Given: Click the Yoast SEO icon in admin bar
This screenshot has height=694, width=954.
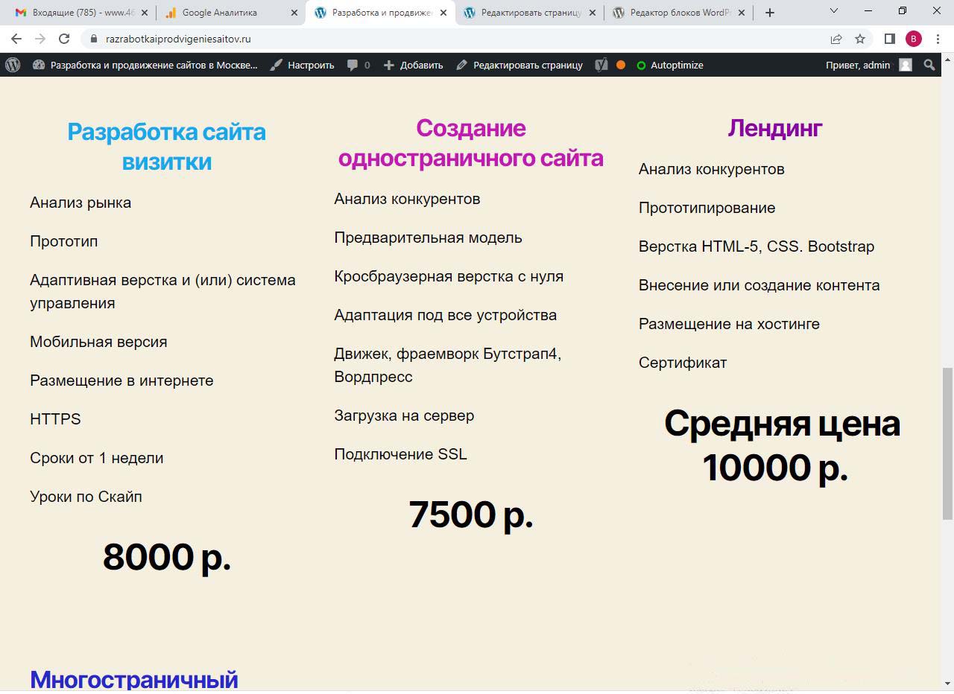Looking at the screenshot, I should 601,65.
